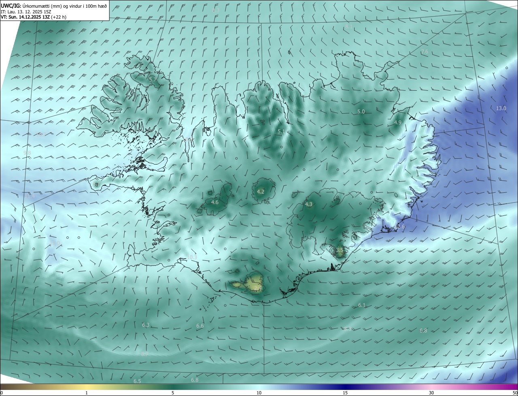The image size is (518, 396).
Task: Click the 12.6 value near the southeast coast
Action: [x=400, y=227]
